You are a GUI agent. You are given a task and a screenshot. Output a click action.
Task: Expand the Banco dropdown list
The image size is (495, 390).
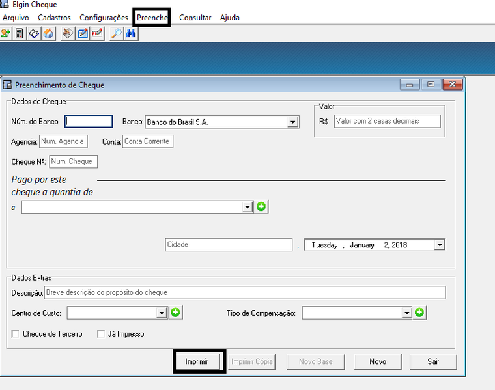(292, 122)
